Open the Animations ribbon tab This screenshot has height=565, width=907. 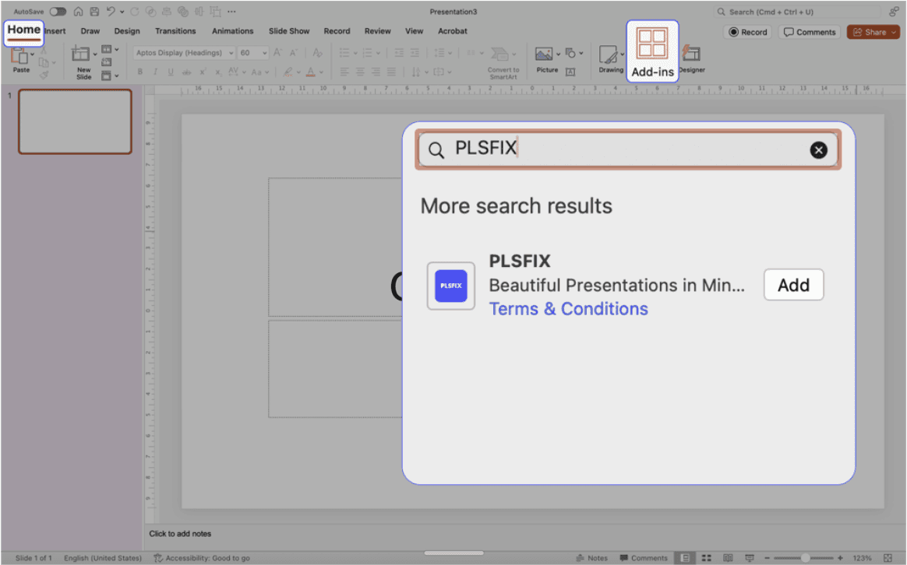(232, 31)
